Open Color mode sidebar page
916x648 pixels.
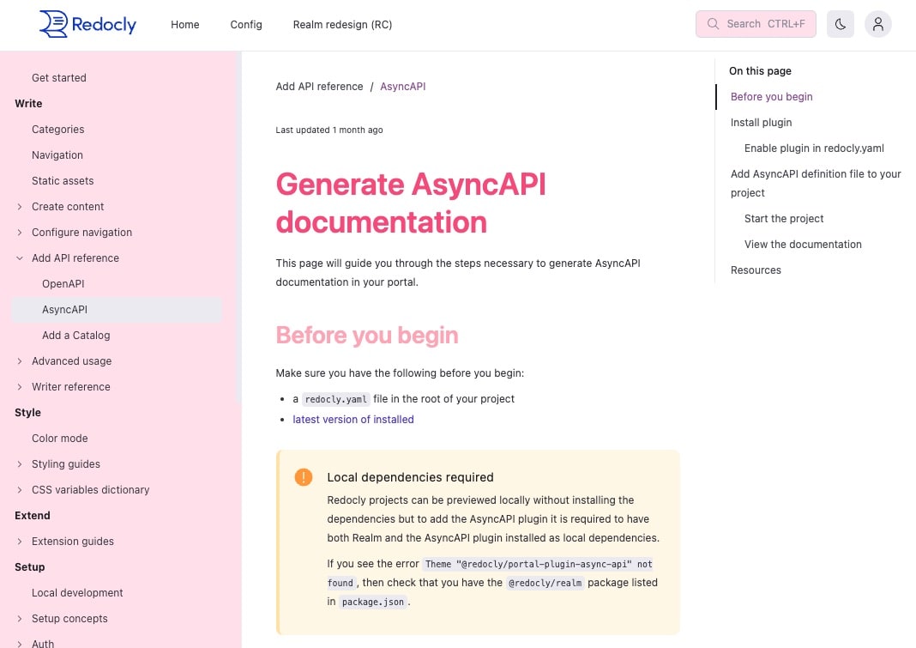(59, 438)
